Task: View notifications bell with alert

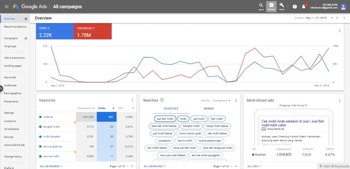Action: pyautogui.click(x=304, y=6)
